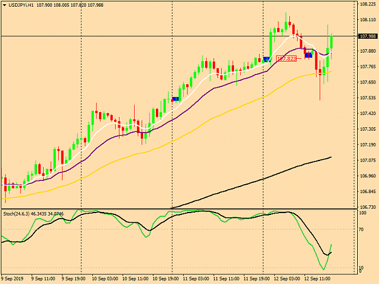The image size is (379, 284).
Task: Click the 107.535 price scale label
Action: [368, 97]
